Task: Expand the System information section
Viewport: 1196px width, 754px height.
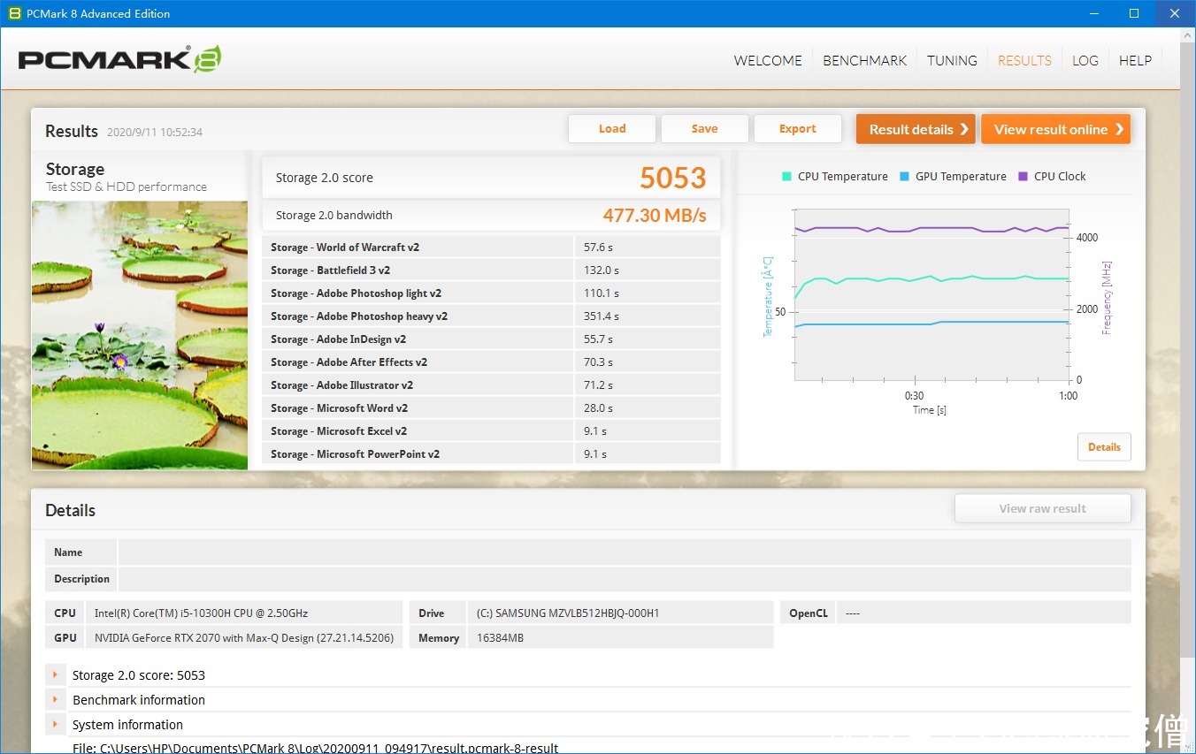Action: pos(56,724)
